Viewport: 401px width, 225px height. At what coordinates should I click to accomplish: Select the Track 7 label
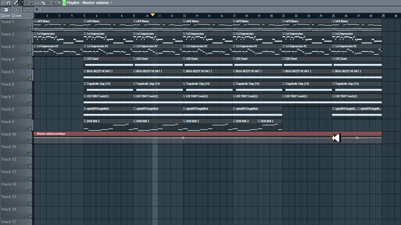click(x=8, y=97)
